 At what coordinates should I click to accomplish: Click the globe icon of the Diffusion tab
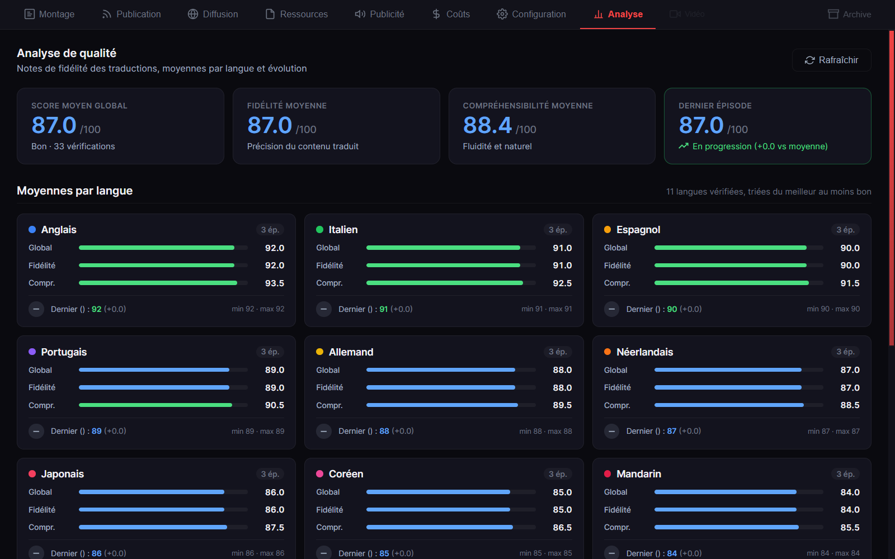pos(193,14)
